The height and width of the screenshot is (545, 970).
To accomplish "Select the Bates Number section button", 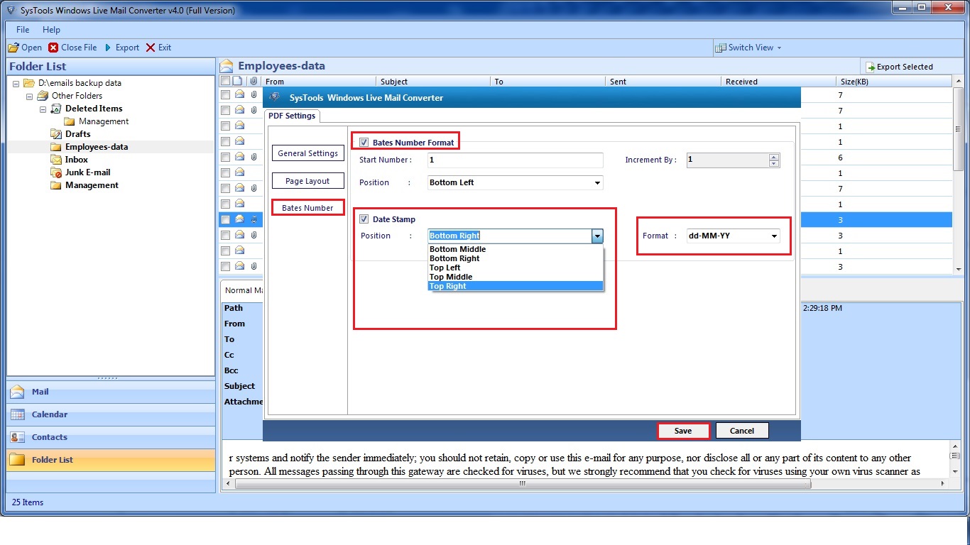I will tap(307, 208).
